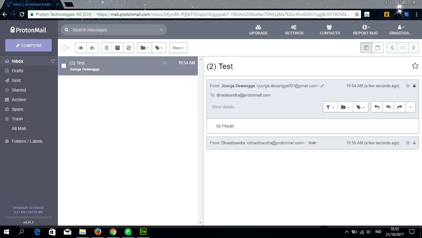Focus the Search messages field
Image resolution: width=422 pixels, height=238 pixels.
114,30
